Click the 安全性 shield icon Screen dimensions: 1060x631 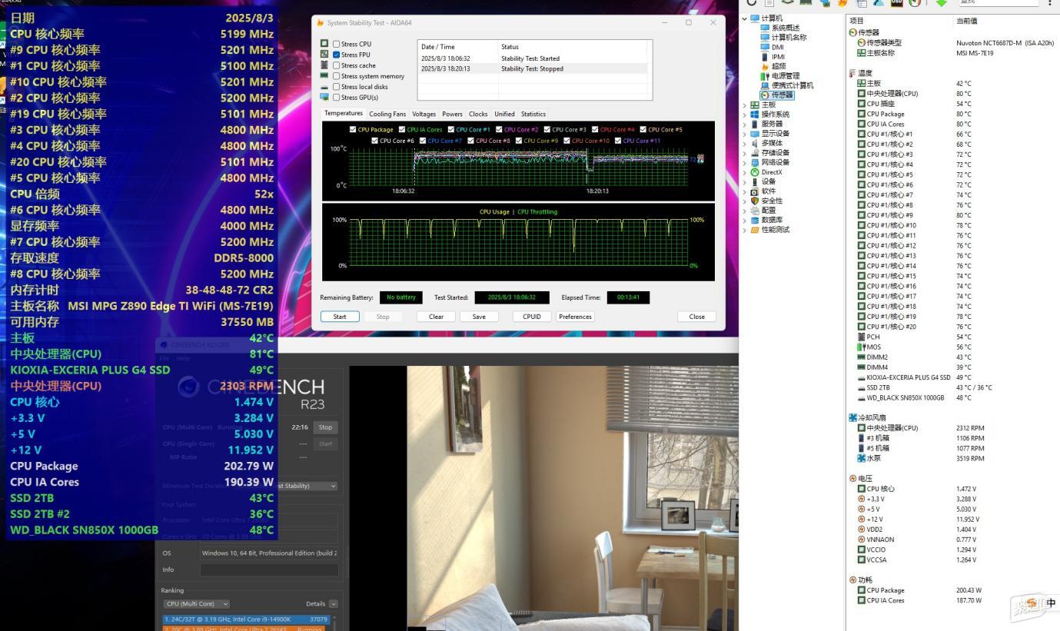click(x=755, y=201)
